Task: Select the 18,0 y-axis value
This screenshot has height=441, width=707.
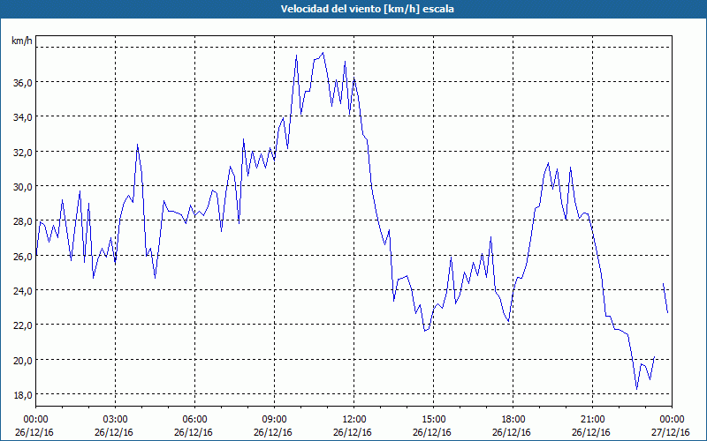Action: (23, 395)
